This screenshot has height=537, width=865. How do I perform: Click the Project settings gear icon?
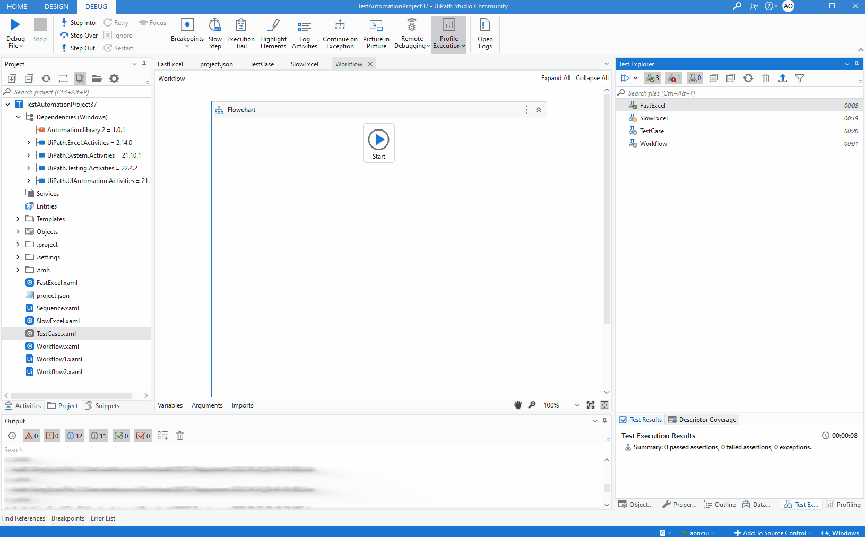pos(114,79)
